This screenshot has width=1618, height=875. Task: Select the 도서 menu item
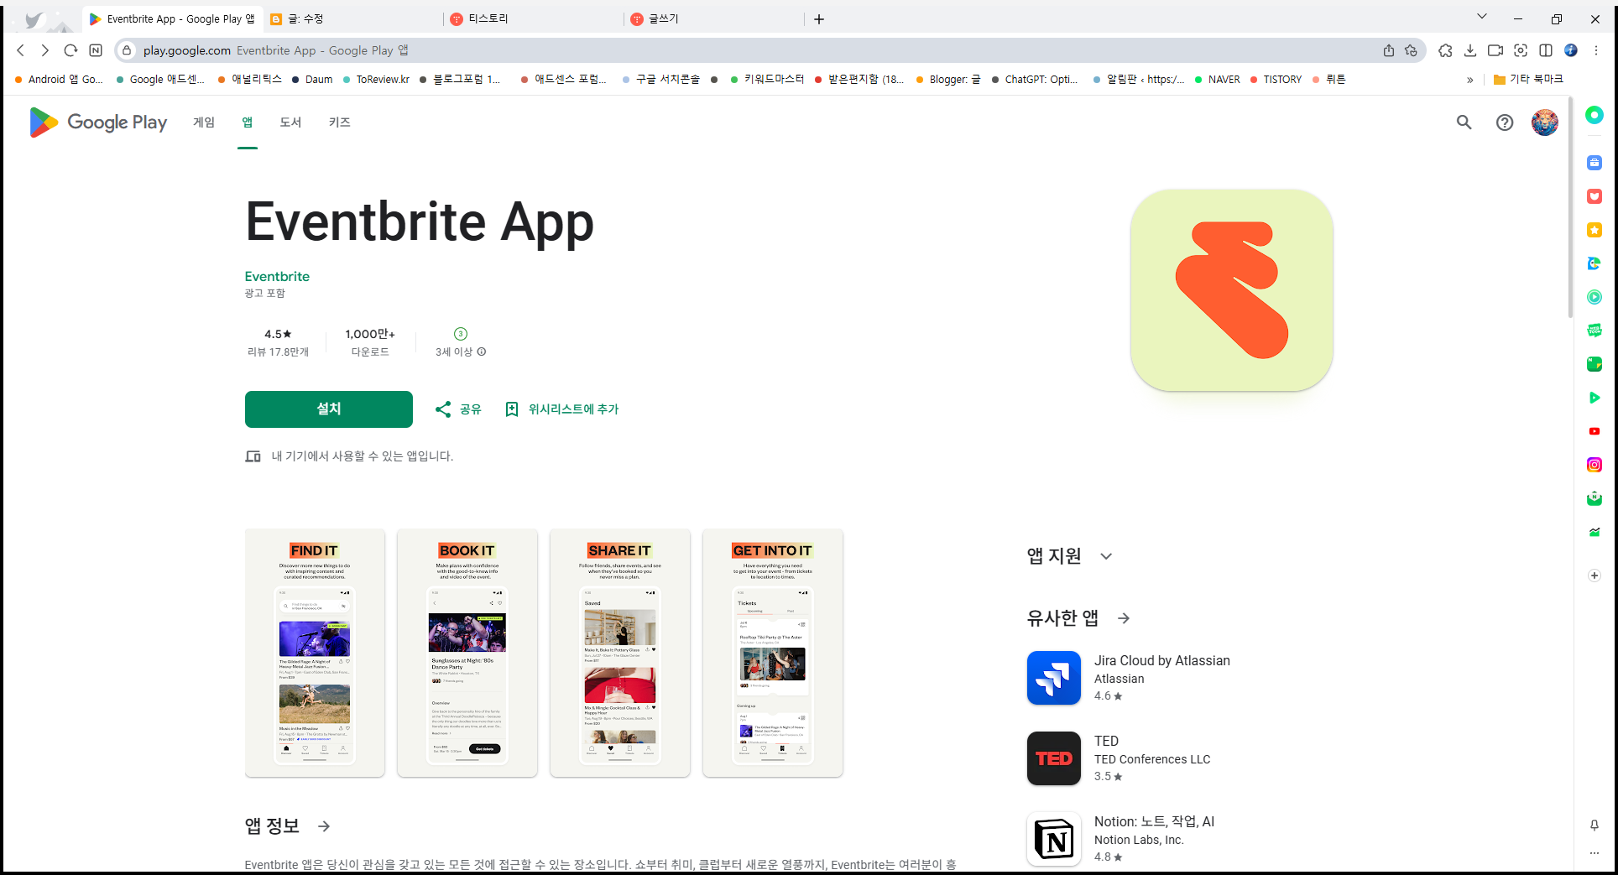coord(290,122)
